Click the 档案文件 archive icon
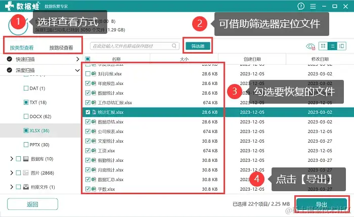This screenshot has height=217, width=354. click(26, 187)
